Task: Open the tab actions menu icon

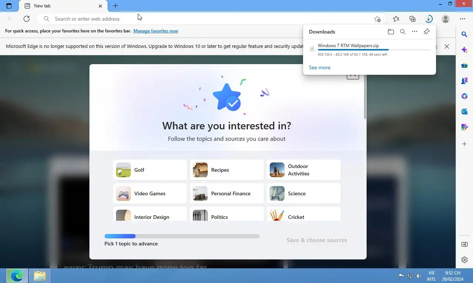Action: (9, 6)
